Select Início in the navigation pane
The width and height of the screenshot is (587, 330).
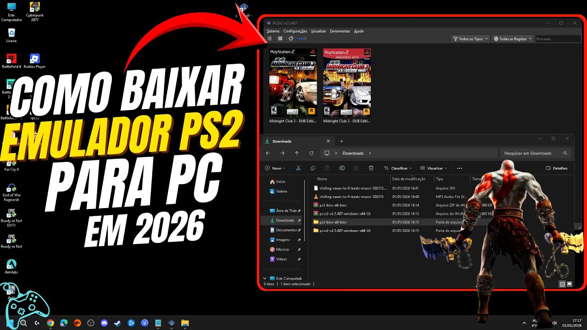click(x=280, y=181)
